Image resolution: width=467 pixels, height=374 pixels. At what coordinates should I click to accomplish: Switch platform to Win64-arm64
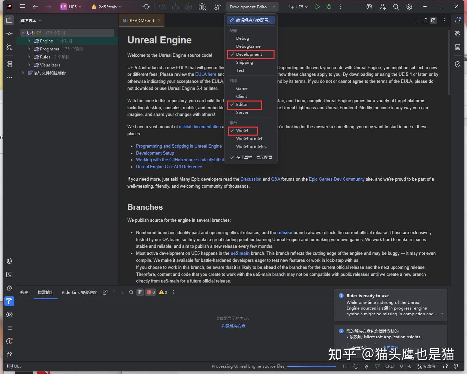click(x=249, y=138)
